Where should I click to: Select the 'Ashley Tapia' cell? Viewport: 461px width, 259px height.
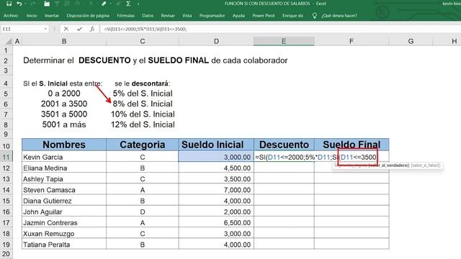[64, 179]
